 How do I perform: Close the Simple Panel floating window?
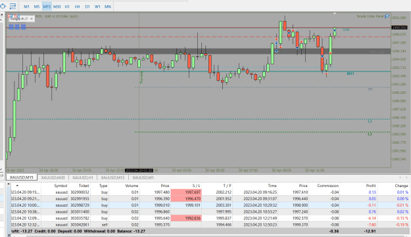31,19
